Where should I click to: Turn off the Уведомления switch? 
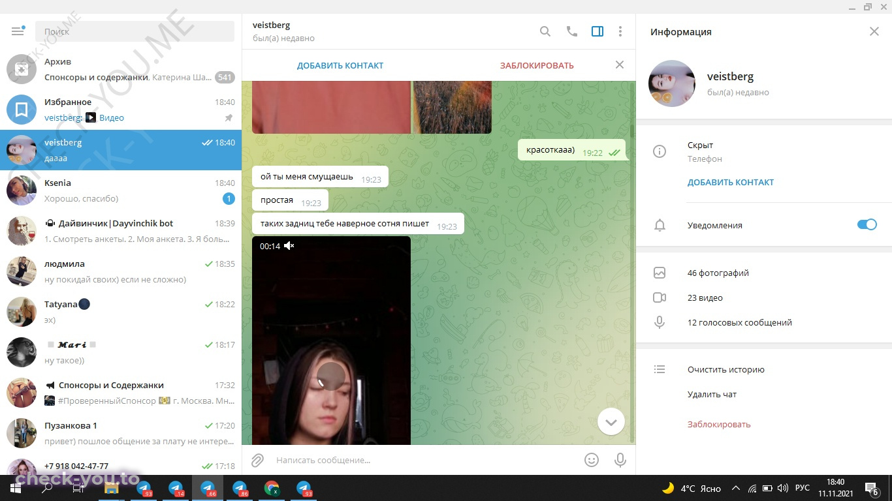[x=867, y=224]
